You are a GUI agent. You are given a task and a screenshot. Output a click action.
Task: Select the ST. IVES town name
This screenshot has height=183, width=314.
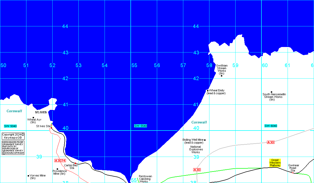point(41,112)
